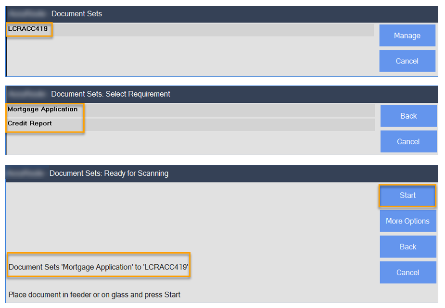Viewport: 445px width, 308px height.
Task: Go Back from the Select Requirement panel
Action: tap(408, 116)
